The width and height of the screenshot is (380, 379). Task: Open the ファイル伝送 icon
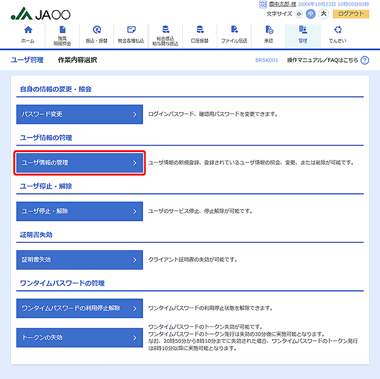click(x=234, y=29)
